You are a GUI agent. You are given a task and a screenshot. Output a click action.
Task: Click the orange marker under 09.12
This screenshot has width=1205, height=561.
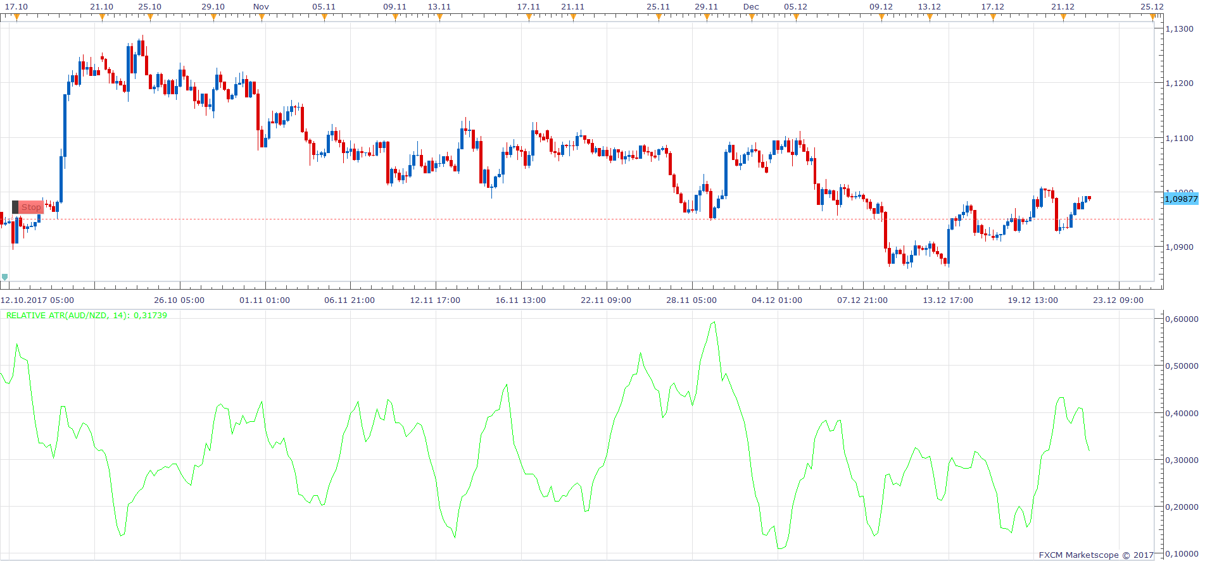(881, 17)
